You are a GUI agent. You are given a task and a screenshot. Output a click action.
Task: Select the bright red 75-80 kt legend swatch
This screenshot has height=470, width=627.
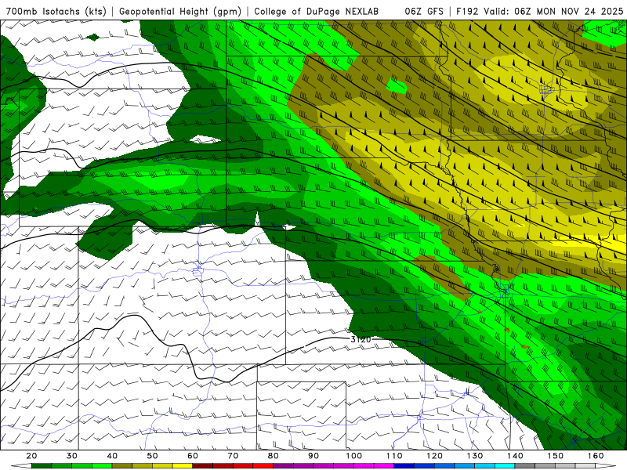tap(263, 466)
